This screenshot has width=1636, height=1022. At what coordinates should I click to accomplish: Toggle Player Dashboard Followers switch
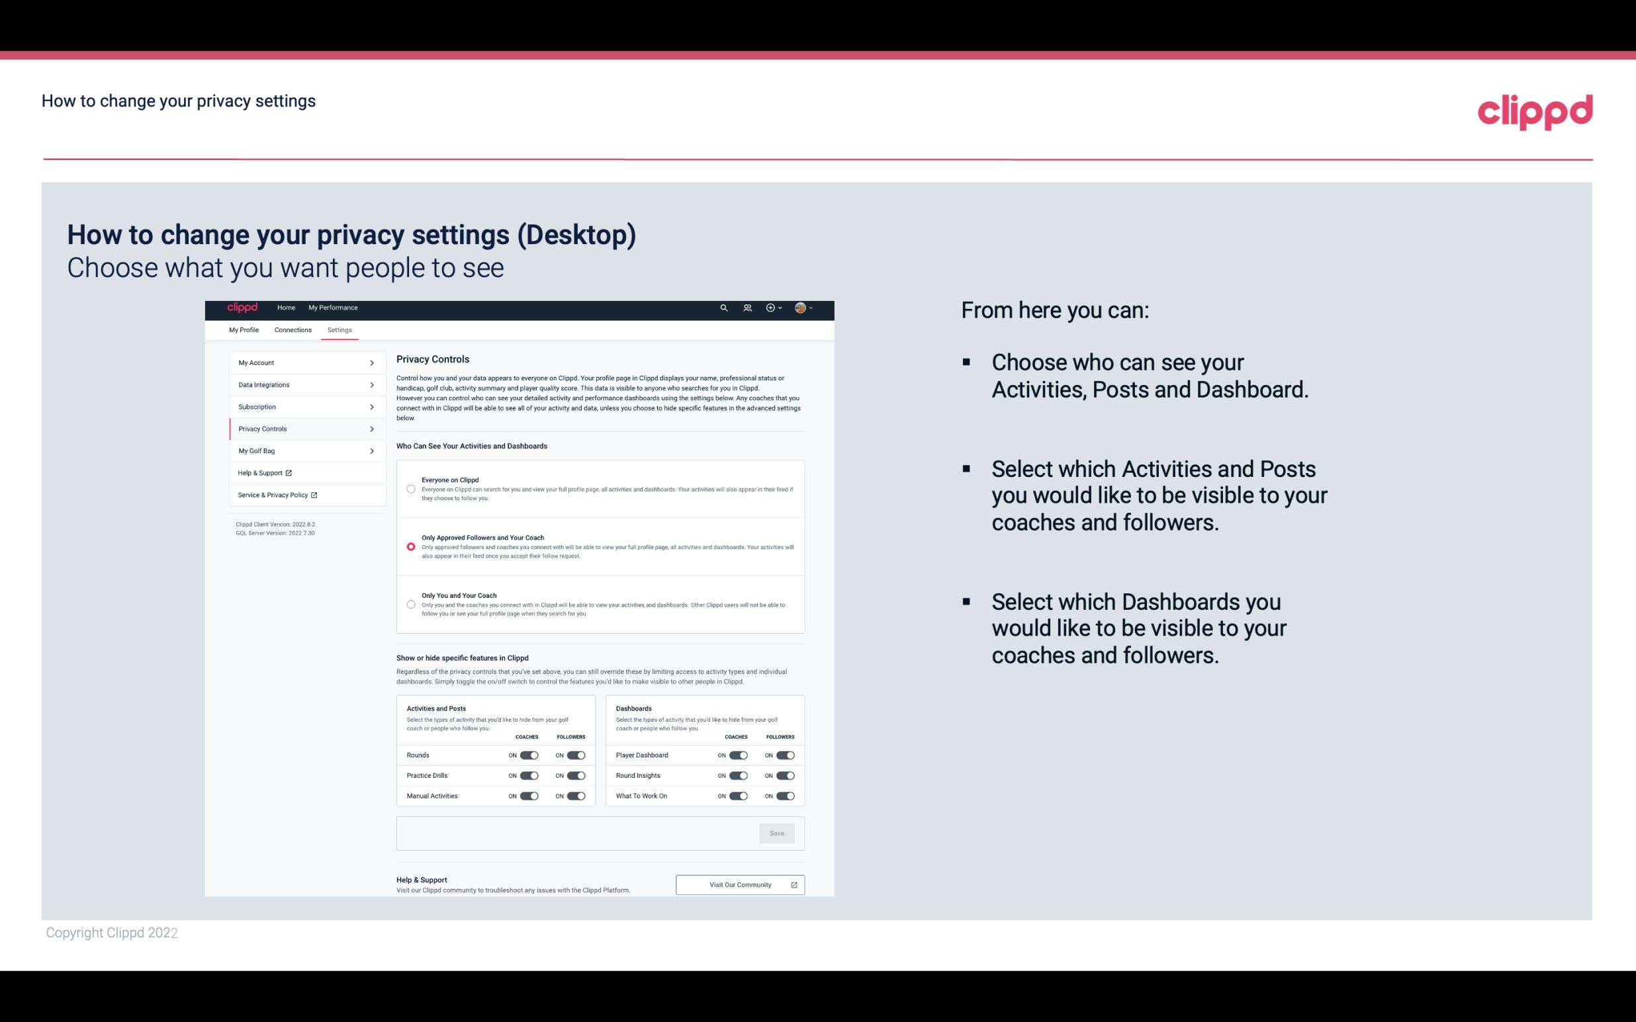784,755
